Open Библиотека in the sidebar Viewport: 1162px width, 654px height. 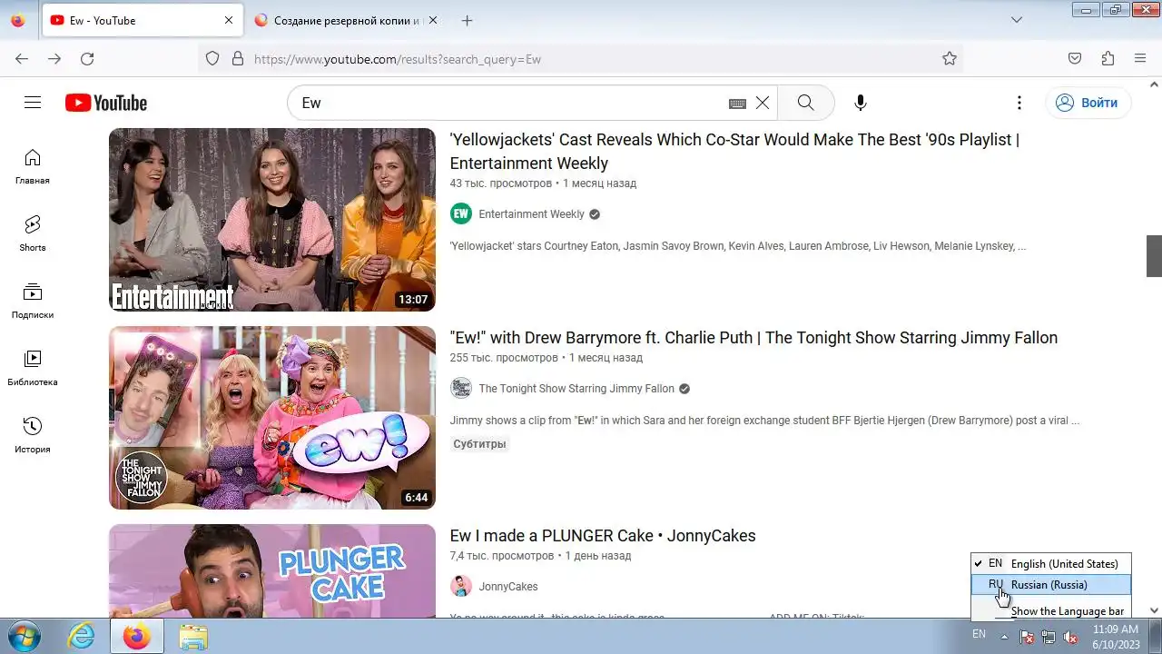[33, 369]
